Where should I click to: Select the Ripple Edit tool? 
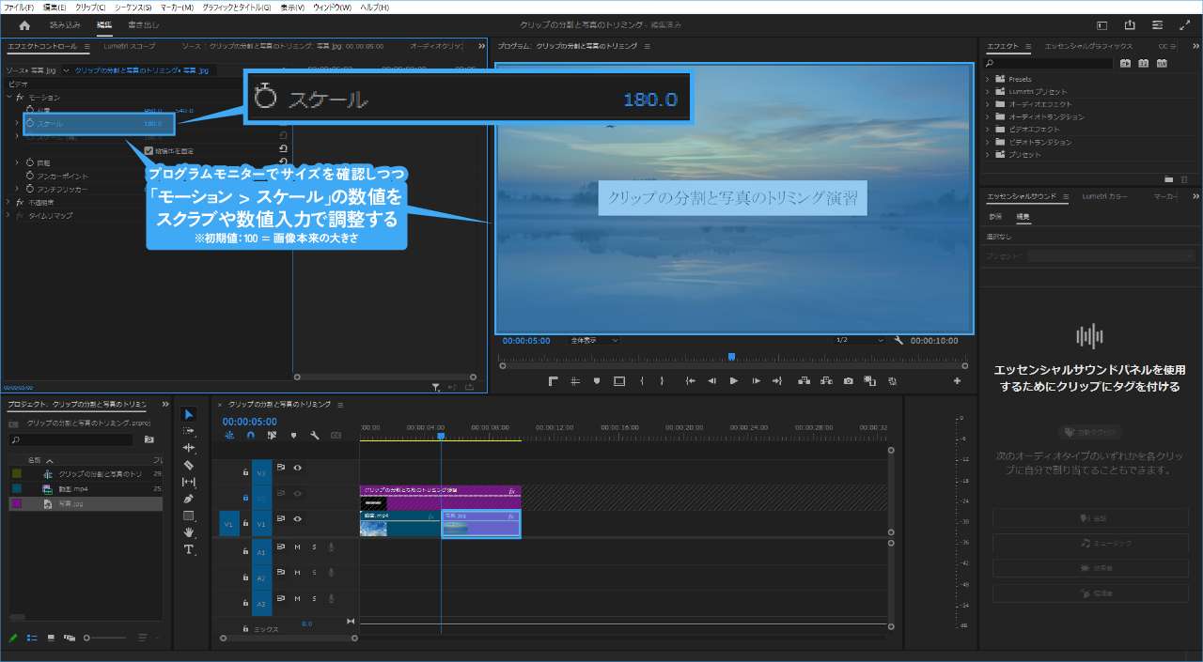(x=189, y=448)
